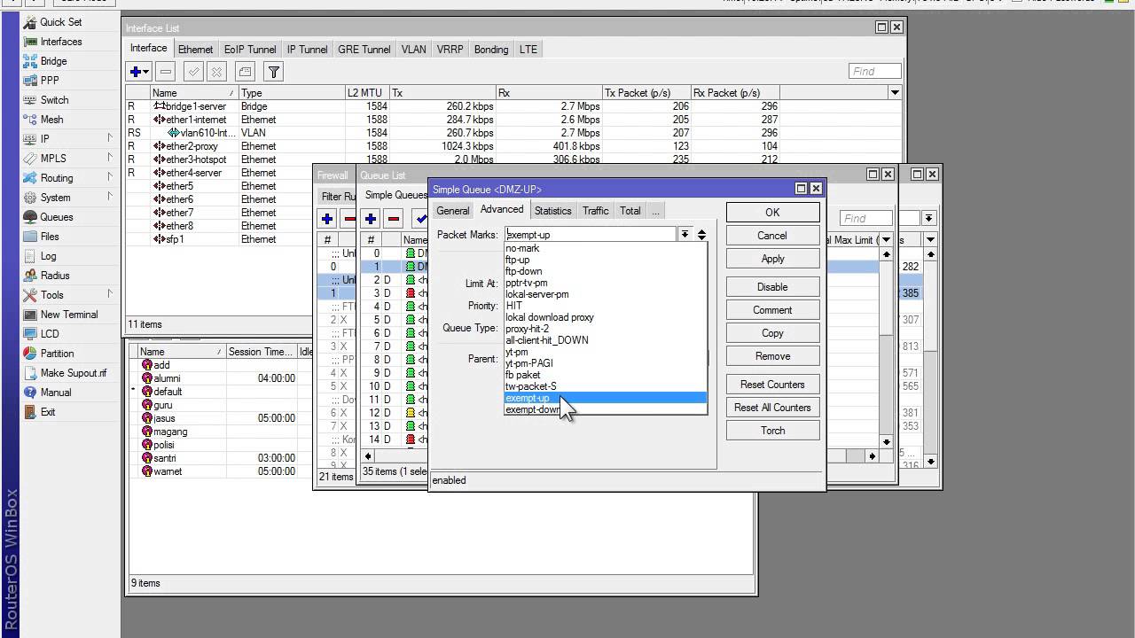1135x638 pixels.
Task: Click the Packet Marks add/remove stepper arrows
Action: 701,235
